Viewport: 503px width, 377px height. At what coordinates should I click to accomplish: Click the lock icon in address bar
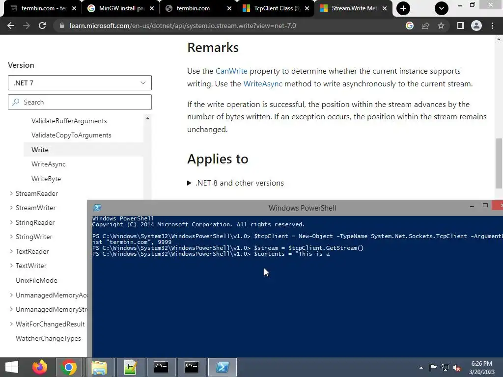click(61, 26)
